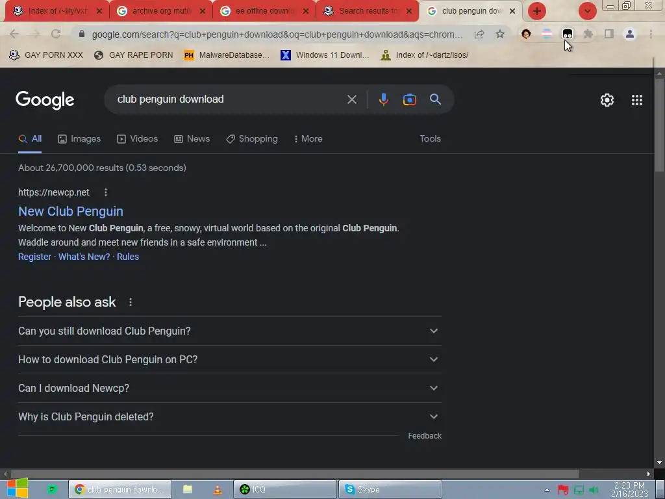Open the File Explorer taskbar icon
The height and width of the screenshot is (499, 665).
point(188,489)
